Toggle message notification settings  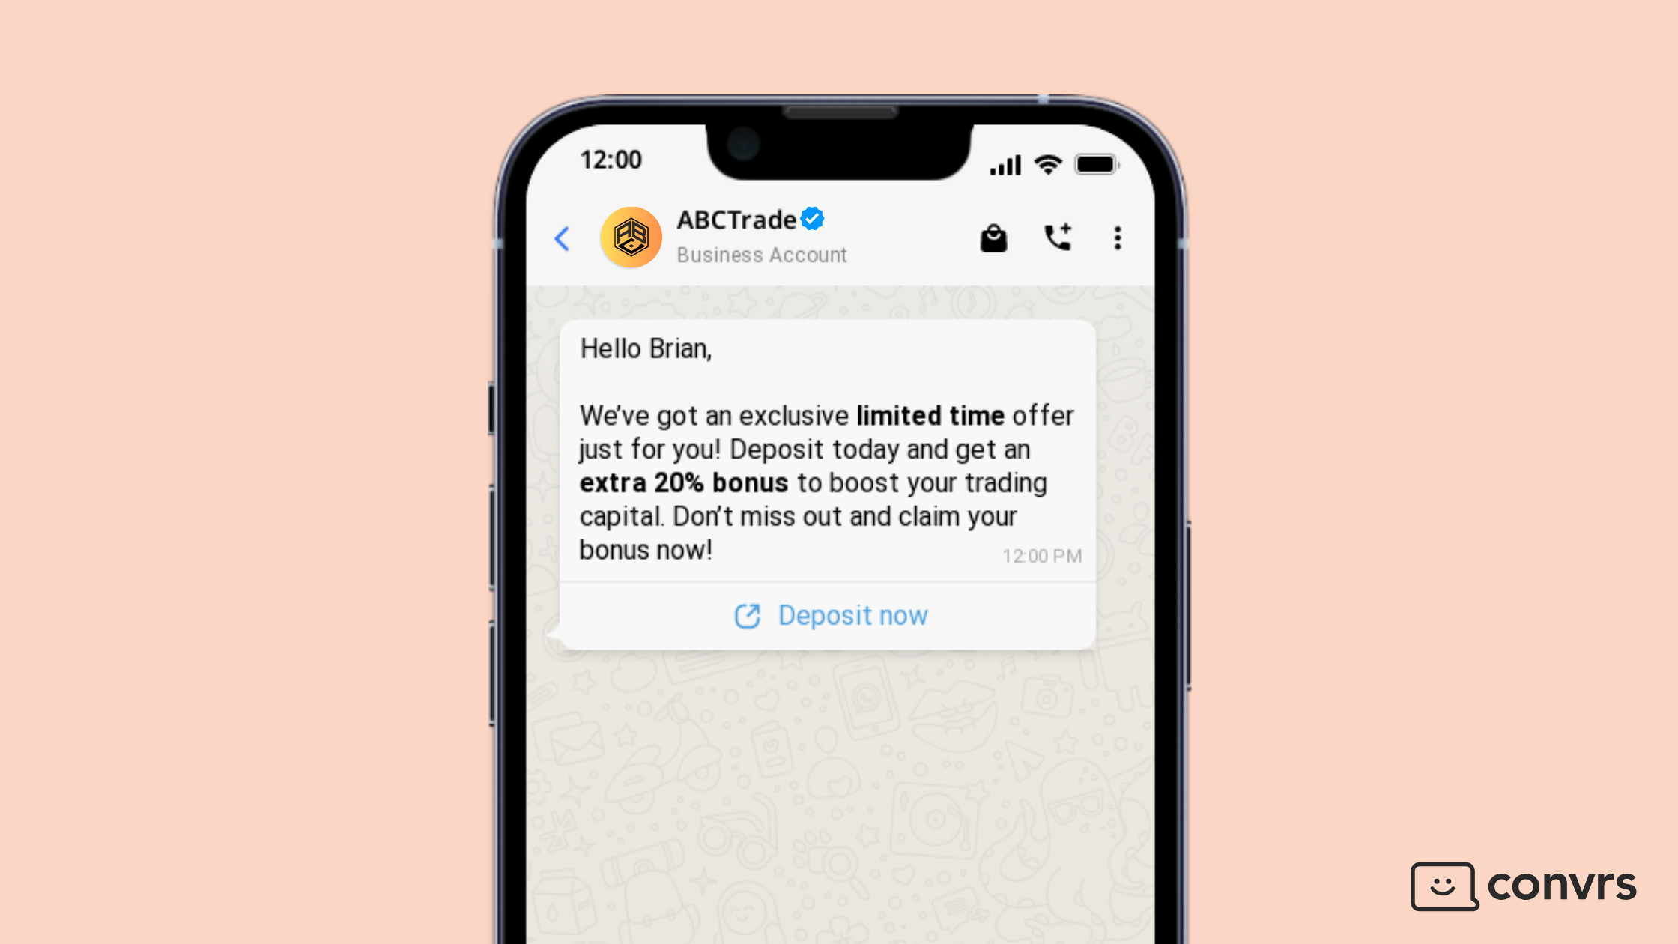click(1117, 236)
